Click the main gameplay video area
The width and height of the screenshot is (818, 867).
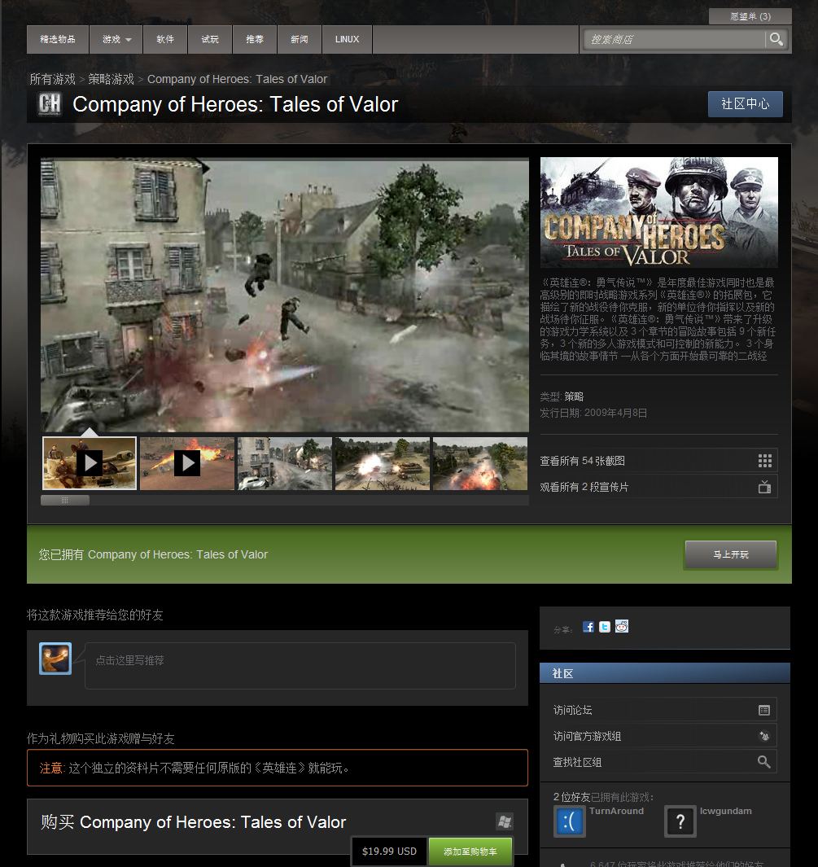pos(285,295)
